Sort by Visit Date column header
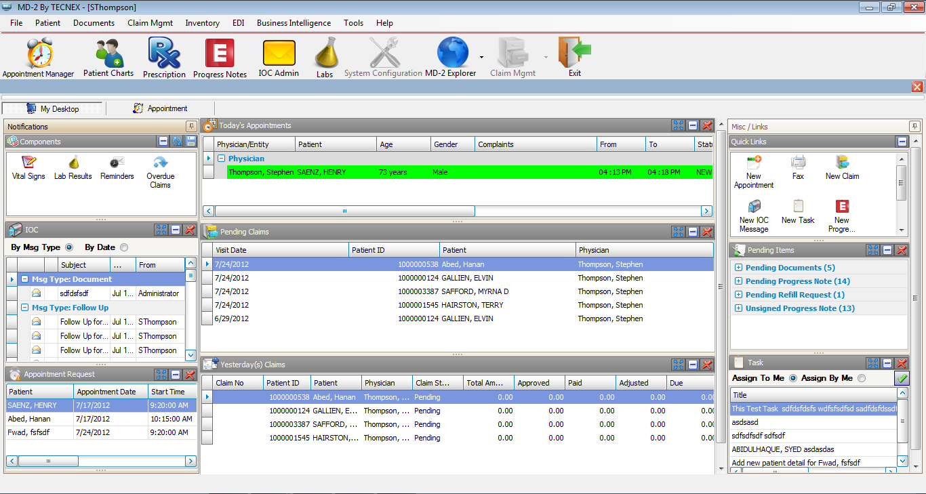The image size is (926, 494). click(281, 250)
